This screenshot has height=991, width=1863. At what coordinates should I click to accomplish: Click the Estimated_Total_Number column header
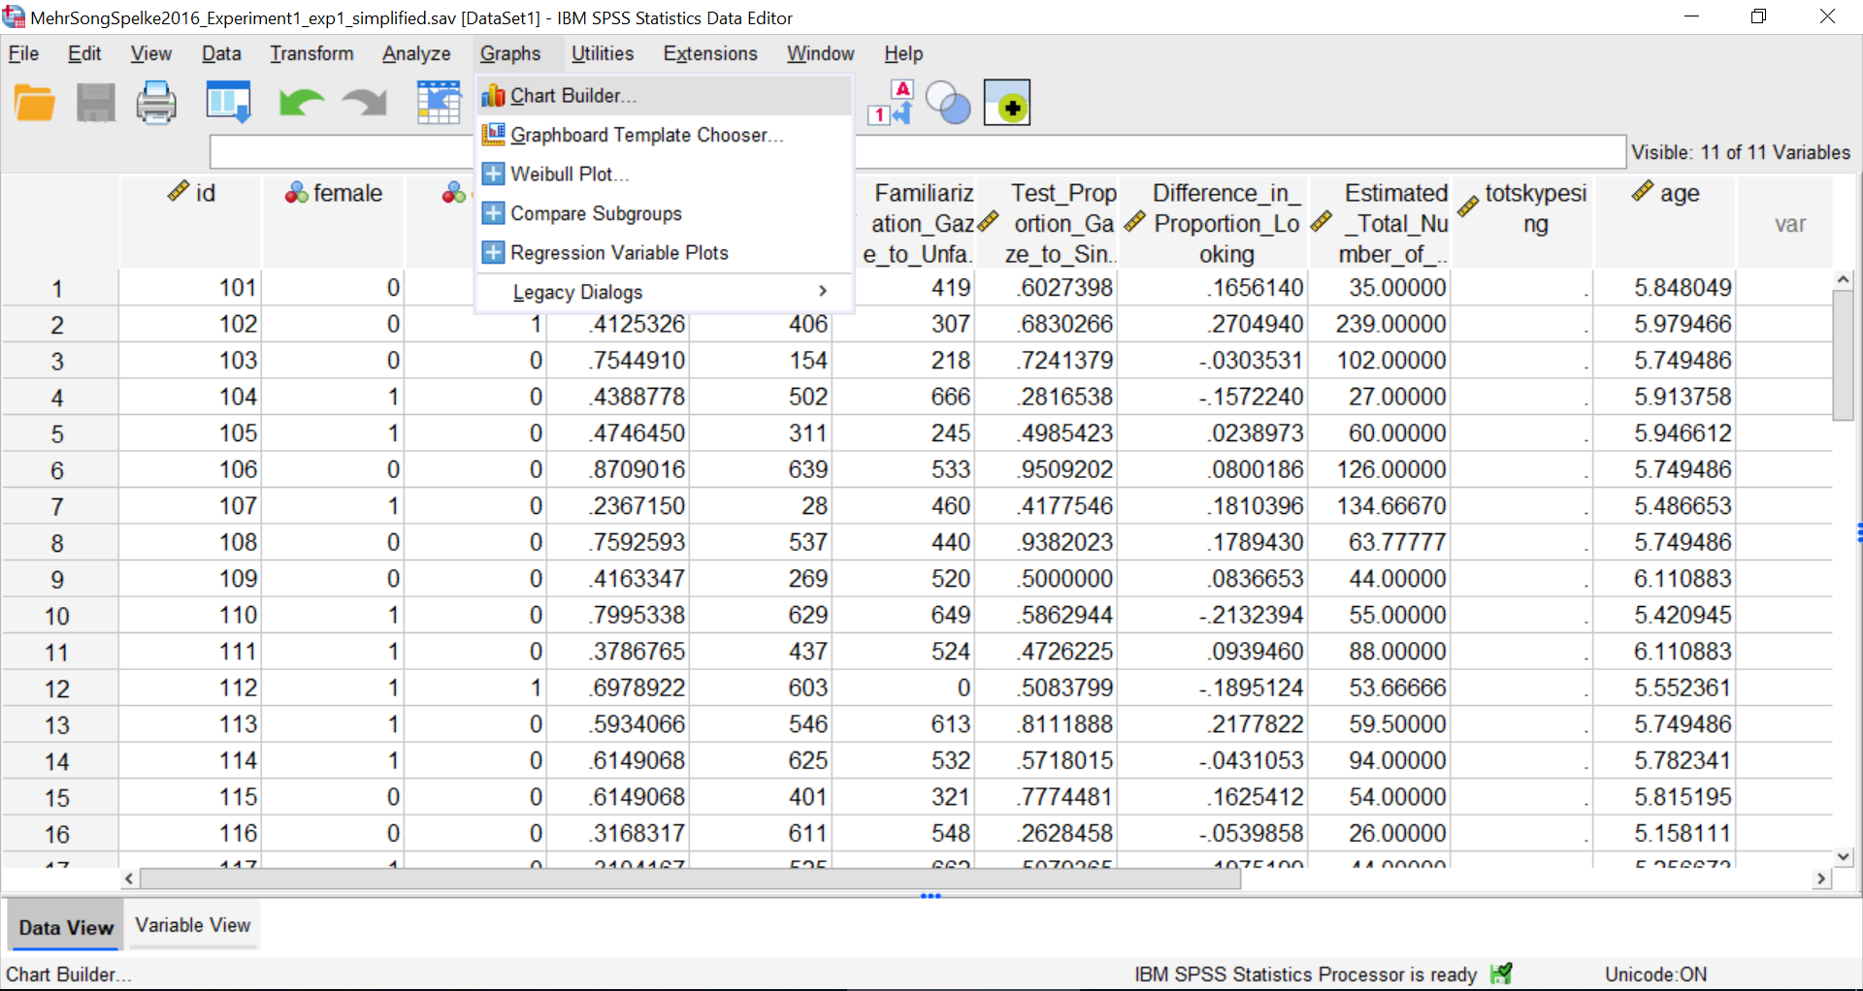[1380, 221]
